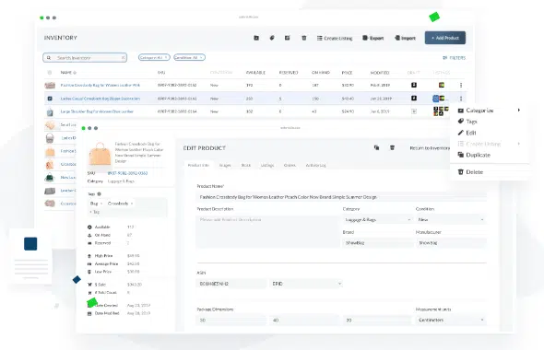Open the EPID dropdown
Screen dimensions: 544x350
coord(306,284)
